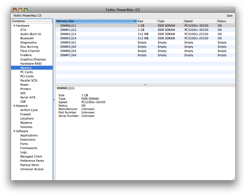Image resolution: width=246 pixels, height=195 pixels.
Task: Open Disc Burning info
Action: 29,47
